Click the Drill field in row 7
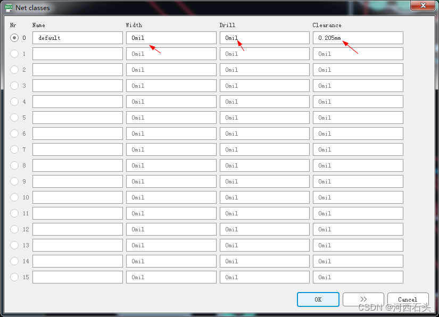Screen dimensions: 439x317 (x=264, y=149)
